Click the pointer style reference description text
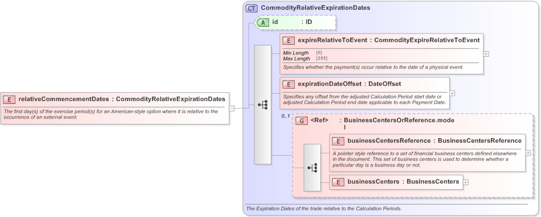Viewport: 541px width, 217px height. pyautogui.click(x=425, y=159)
